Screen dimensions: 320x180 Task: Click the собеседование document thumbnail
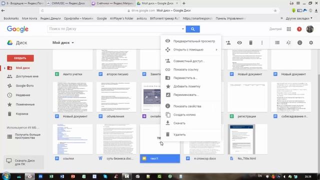(x=291, y=97)
